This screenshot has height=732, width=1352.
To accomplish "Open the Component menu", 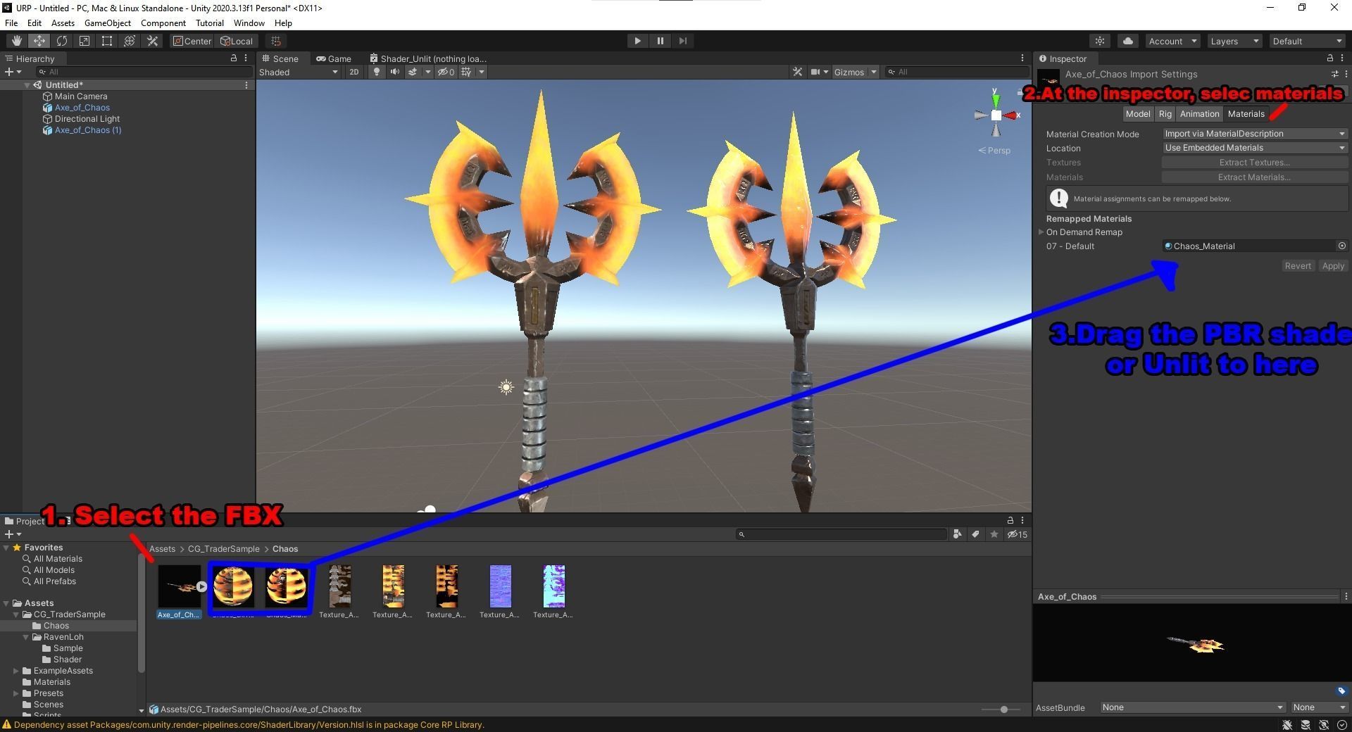I will (x=163, y=23).
